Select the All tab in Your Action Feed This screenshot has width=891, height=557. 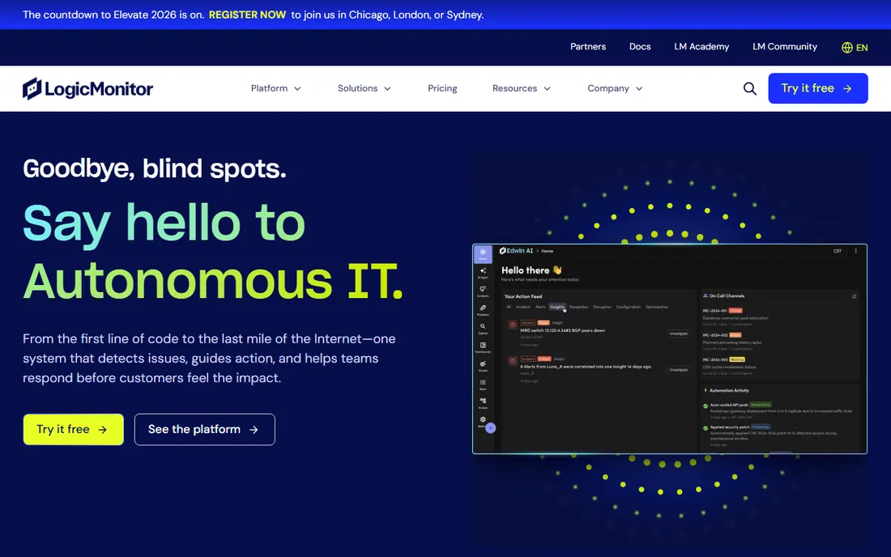click(509, 307)
